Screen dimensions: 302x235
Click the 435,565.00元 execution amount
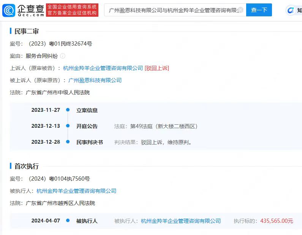pyautogui.click(x=277, y=221)
